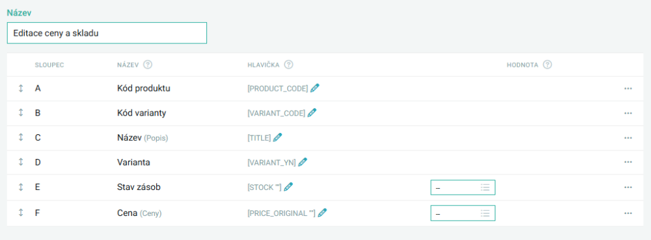Show help for the Hlavička column
The width and height of the screenshot is (651, 240).
pos(288,65)
